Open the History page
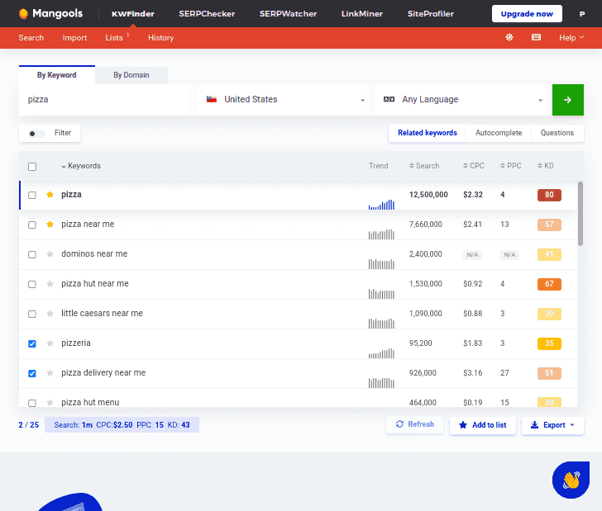The height and width of the screenshot is (511, 602). click(x=161, y=38)
